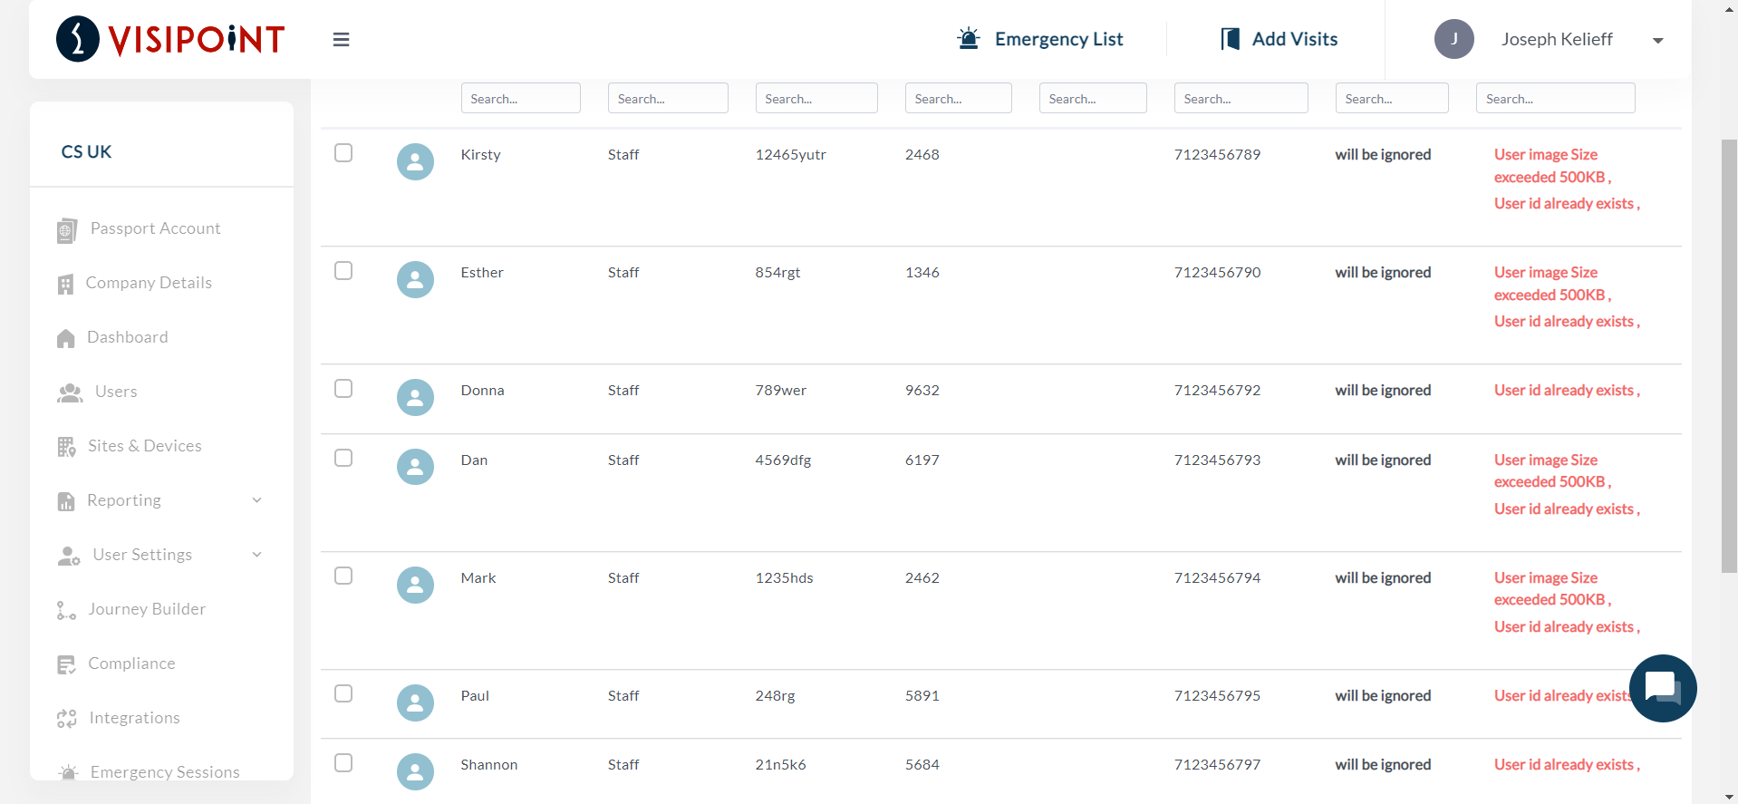Click the Reporting chart icon
The height and width of the screenshot is (804, 1738).
click(x=66, y=501)
